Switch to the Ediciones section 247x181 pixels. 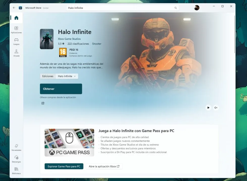[x=47, y=76]
